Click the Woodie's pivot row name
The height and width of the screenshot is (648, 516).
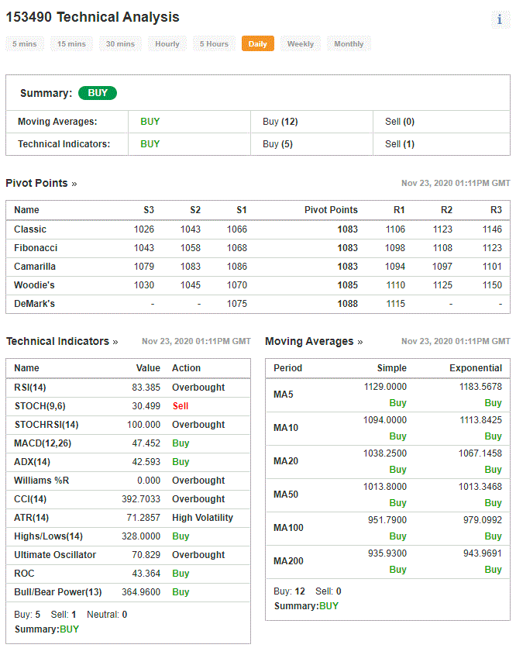tap(34, 285)
